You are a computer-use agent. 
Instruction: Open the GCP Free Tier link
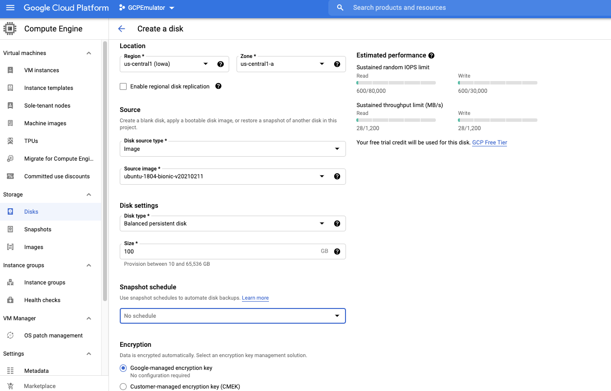[489, 142]
